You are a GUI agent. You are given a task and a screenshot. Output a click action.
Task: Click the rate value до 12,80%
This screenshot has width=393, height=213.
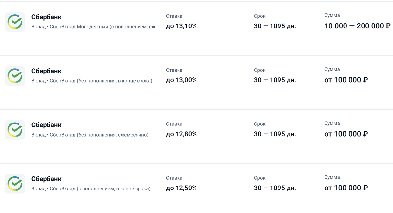click(x=181, y=134)
